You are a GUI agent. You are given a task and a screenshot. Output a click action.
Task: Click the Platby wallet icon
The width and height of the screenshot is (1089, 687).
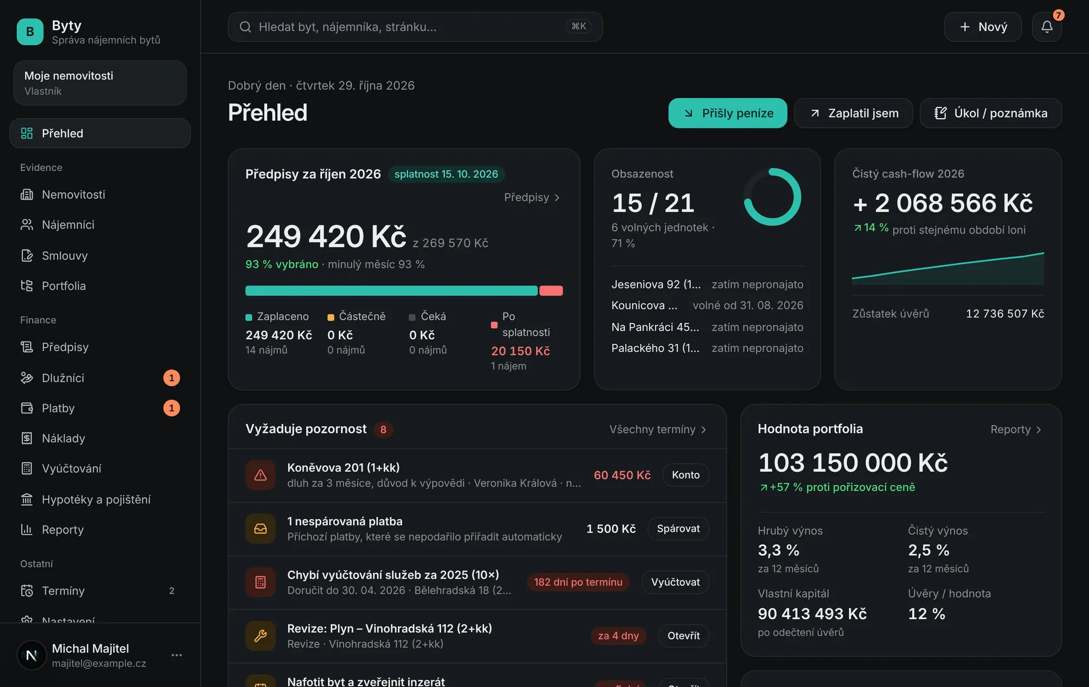tap(27, 408)
